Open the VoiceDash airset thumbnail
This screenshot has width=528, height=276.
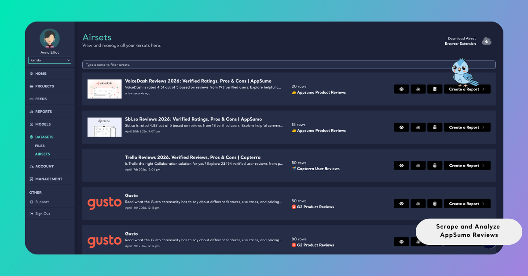[x=104, y=89]
